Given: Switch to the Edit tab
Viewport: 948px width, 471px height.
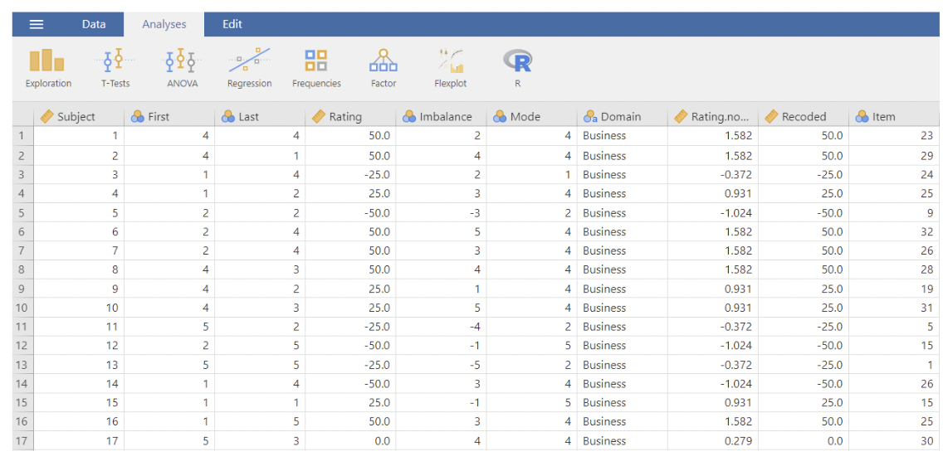Looking at the screenshot, I should tap(232, 24).
